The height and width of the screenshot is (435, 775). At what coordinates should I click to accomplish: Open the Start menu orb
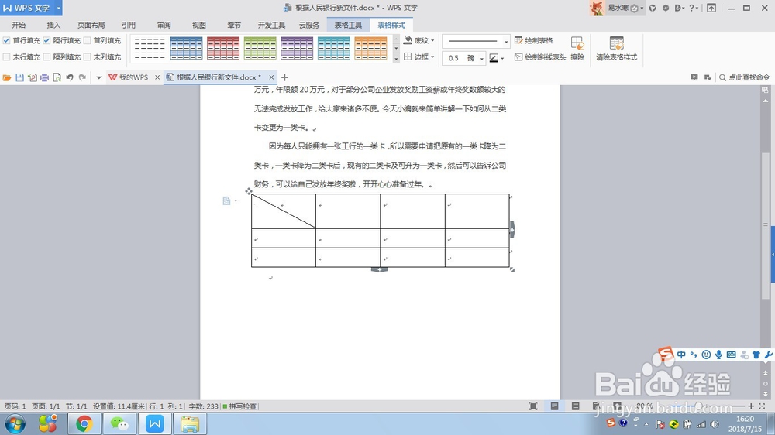(14, 423)
